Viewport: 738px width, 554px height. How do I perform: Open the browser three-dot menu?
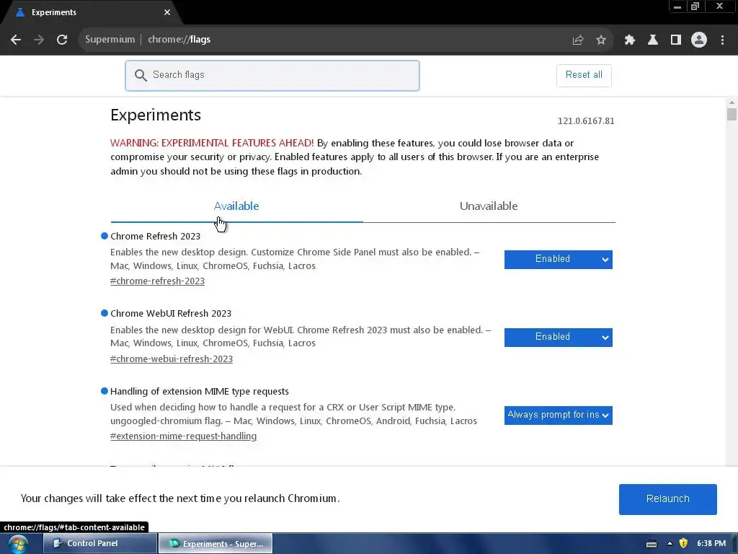[722, 40]
